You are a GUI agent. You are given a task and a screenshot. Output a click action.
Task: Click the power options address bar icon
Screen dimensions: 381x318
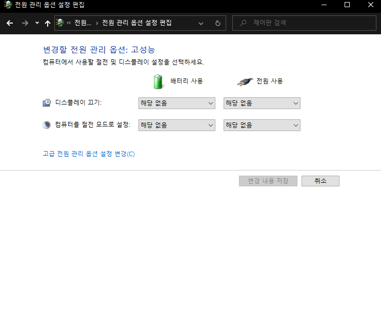pos(60,23)
